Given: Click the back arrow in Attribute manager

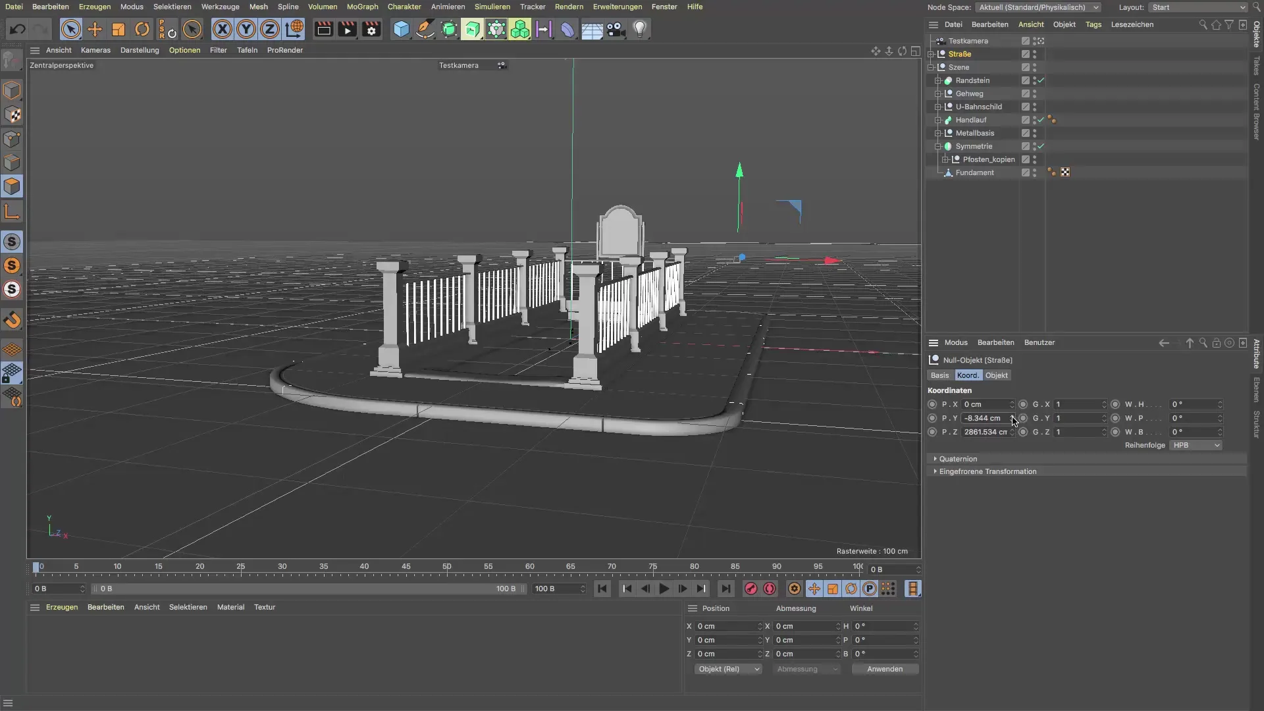Looking at the screenshot, I should (x=1164, y=343).
